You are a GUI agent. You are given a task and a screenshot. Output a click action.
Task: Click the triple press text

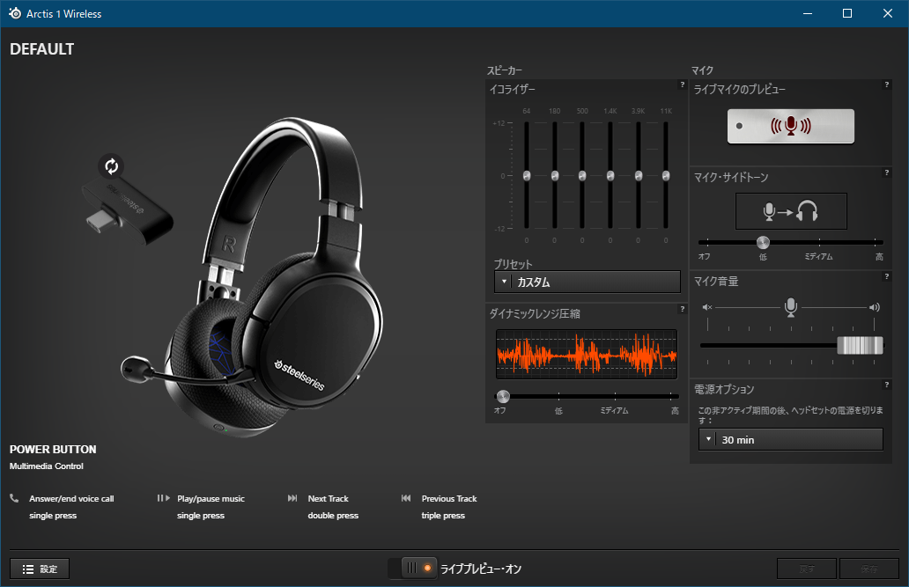pyautogui.click(x=443, y=515)
